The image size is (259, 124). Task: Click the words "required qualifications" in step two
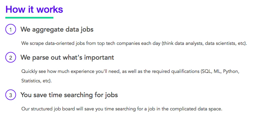(176, 71)
